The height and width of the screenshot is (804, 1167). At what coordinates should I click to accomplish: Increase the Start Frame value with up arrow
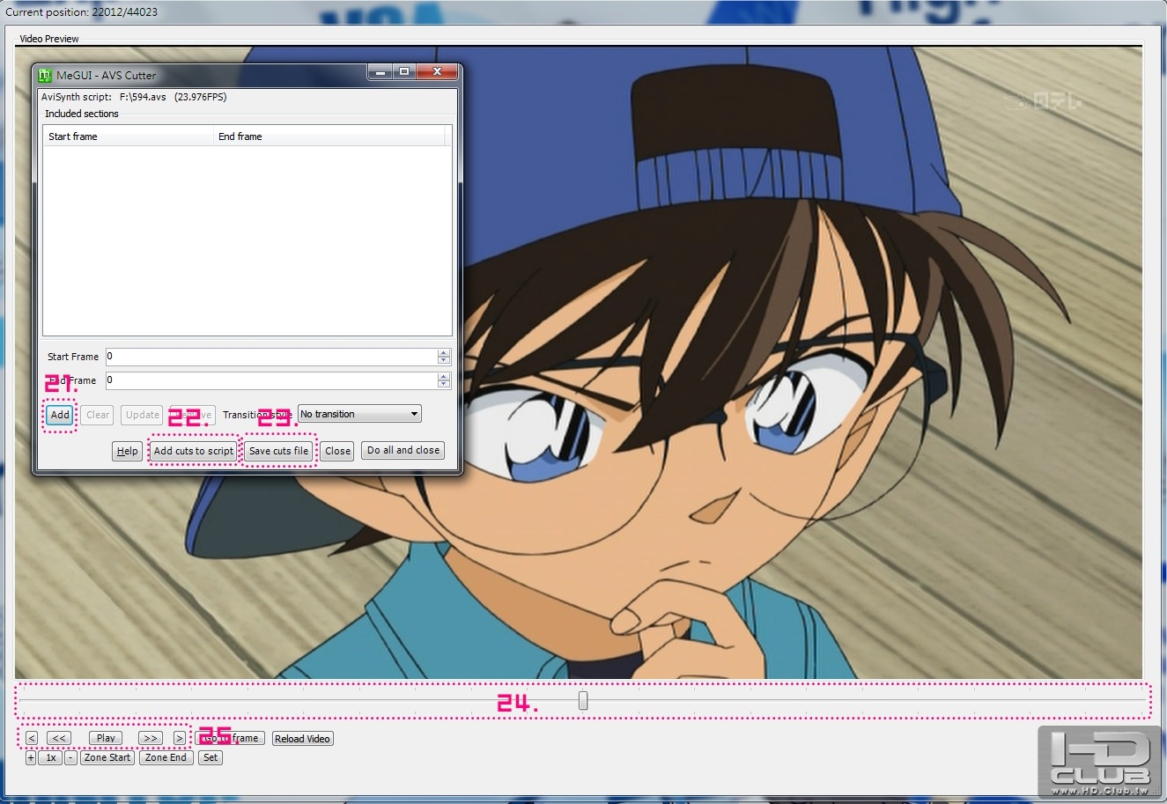click(444, 353)
